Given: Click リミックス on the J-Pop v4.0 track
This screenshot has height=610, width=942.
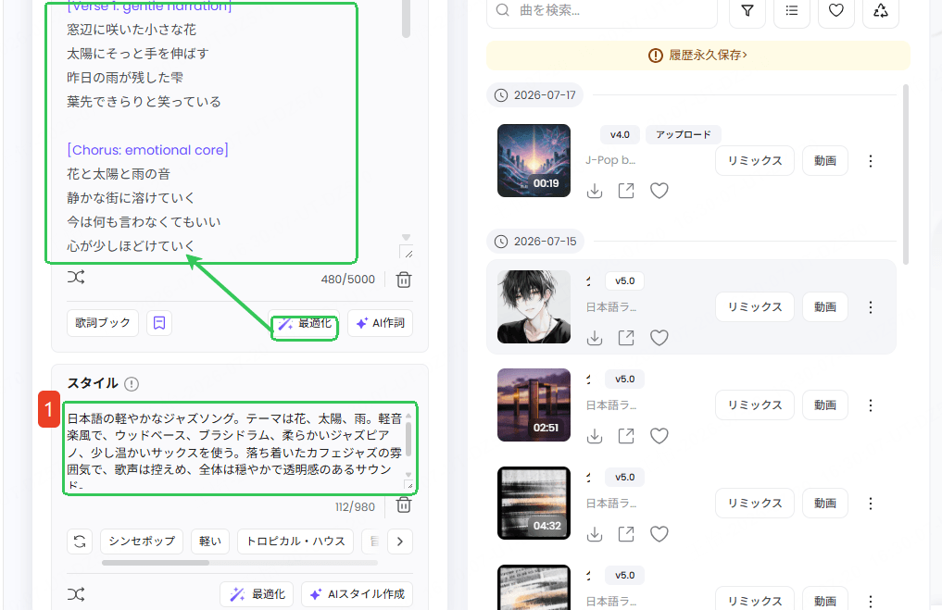Looking at the screenshot, I should tap(755, 161).
